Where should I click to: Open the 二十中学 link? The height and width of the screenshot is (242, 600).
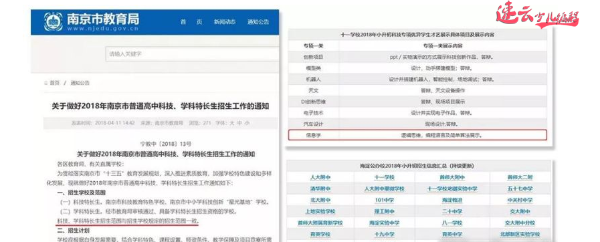[x=452, y=211]
